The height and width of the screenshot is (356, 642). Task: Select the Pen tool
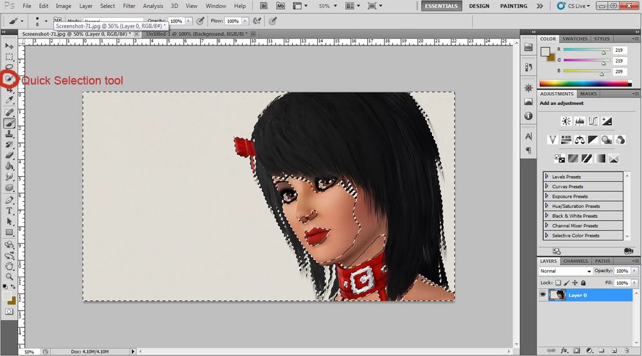9,200
